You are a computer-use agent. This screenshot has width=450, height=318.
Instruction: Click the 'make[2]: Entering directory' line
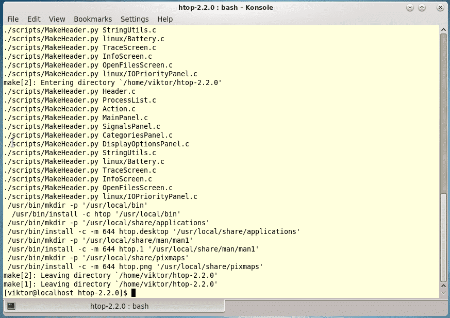tap(112, 82)
